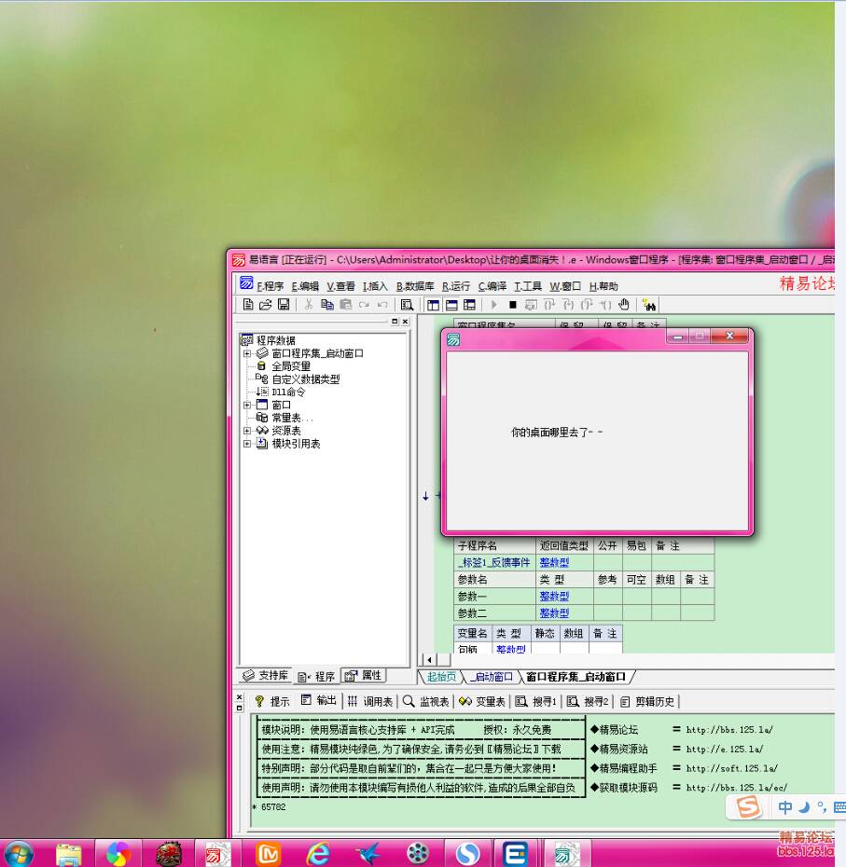Image resolution: width=846 pixels, height=867 pixels.
Task: Open the C.编译 menu
Action: (x=492, y=286)
